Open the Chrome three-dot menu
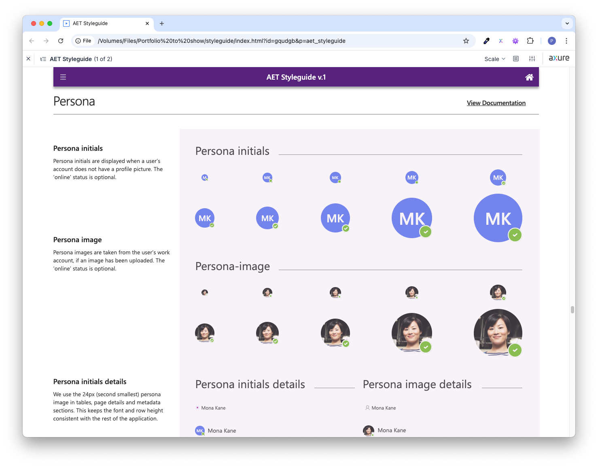This screenshot has width=598, height=467. (566, 41)
